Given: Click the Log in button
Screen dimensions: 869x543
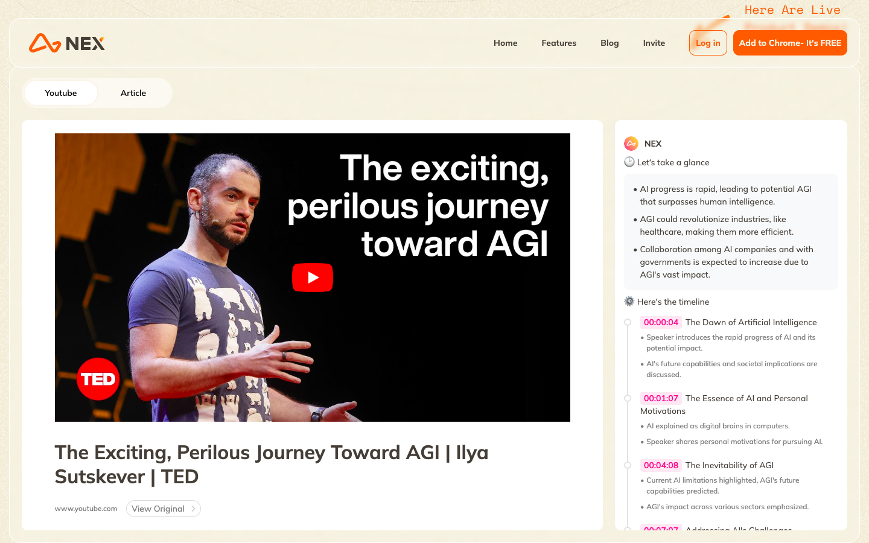Looking at the screenshot, I should 708,43.
